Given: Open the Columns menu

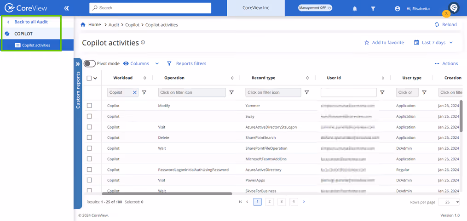Looking at the screenshot, I should pos(141,64).
